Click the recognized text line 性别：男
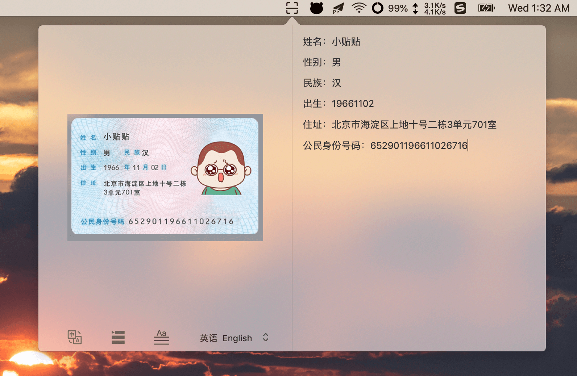This screenshot has height=376, width=577. coord(322,62)
